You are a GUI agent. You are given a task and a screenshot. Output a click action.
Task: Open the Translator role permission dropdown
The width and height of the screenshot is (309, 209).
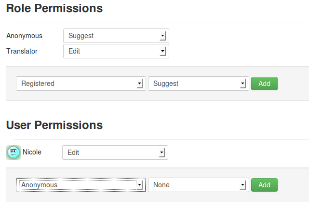point(116,51)
